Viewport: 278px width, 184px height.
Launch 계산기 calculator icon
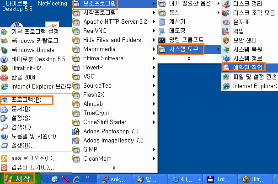162,22
